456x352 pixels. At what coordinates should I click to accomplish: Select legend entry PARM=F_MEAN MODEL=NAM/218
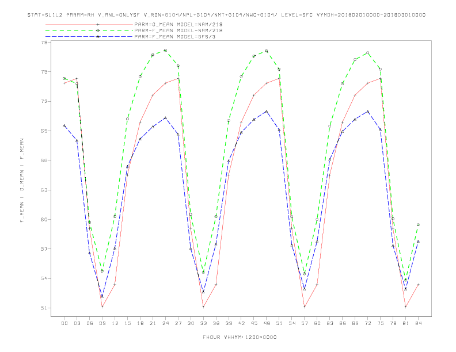point(178,30)
